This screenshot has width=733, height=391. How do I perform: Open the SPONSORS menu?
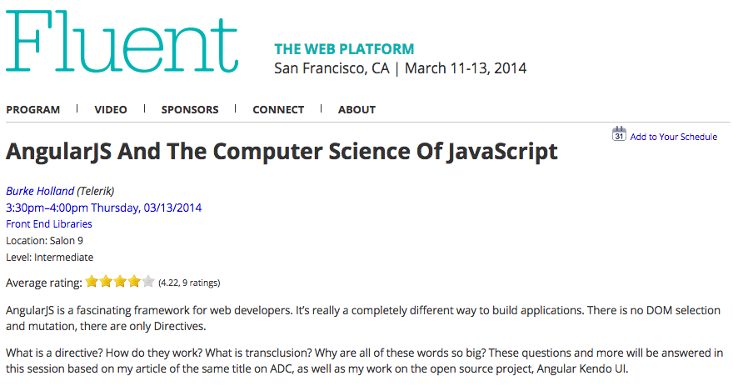(x=190, y=109)
